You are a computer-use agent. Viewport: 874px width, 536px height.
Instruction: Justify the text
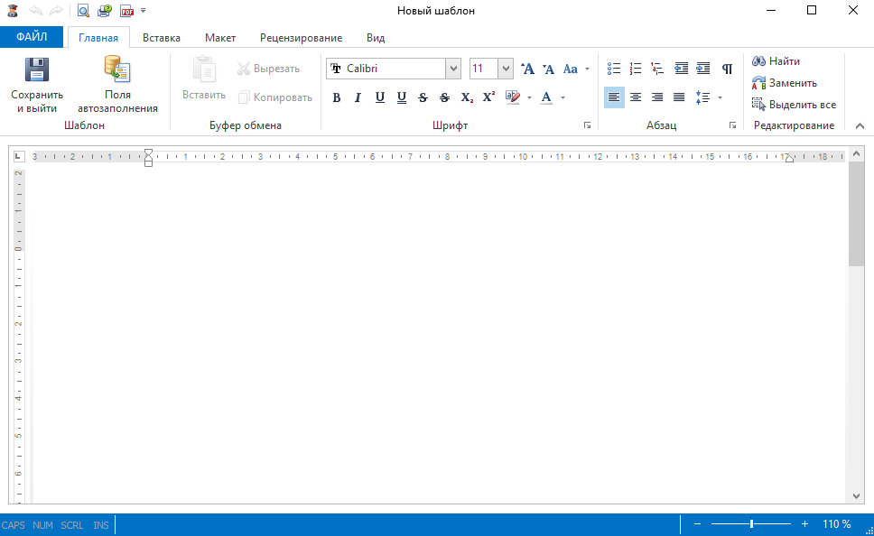coord(679,97)
